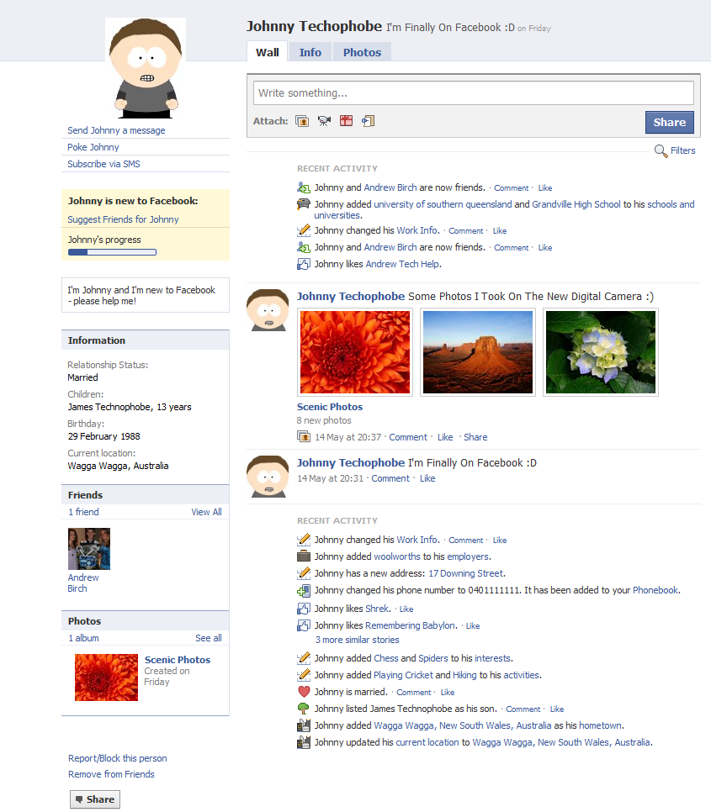Open the 1 album link
Viewport: 711px width, 812px height.
coord(83,638)
